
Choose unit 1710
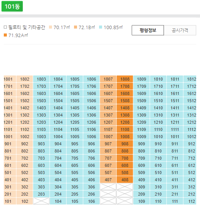tap(158, 86)
